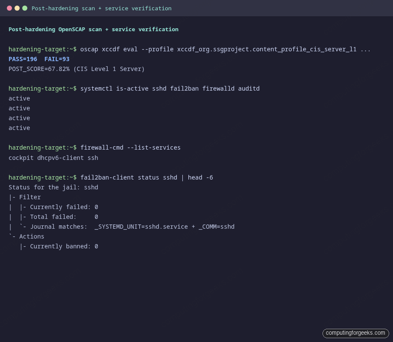Select the PASS=196 result text
This screenshot has width=393, height=342.
click(x=23, y=59)
